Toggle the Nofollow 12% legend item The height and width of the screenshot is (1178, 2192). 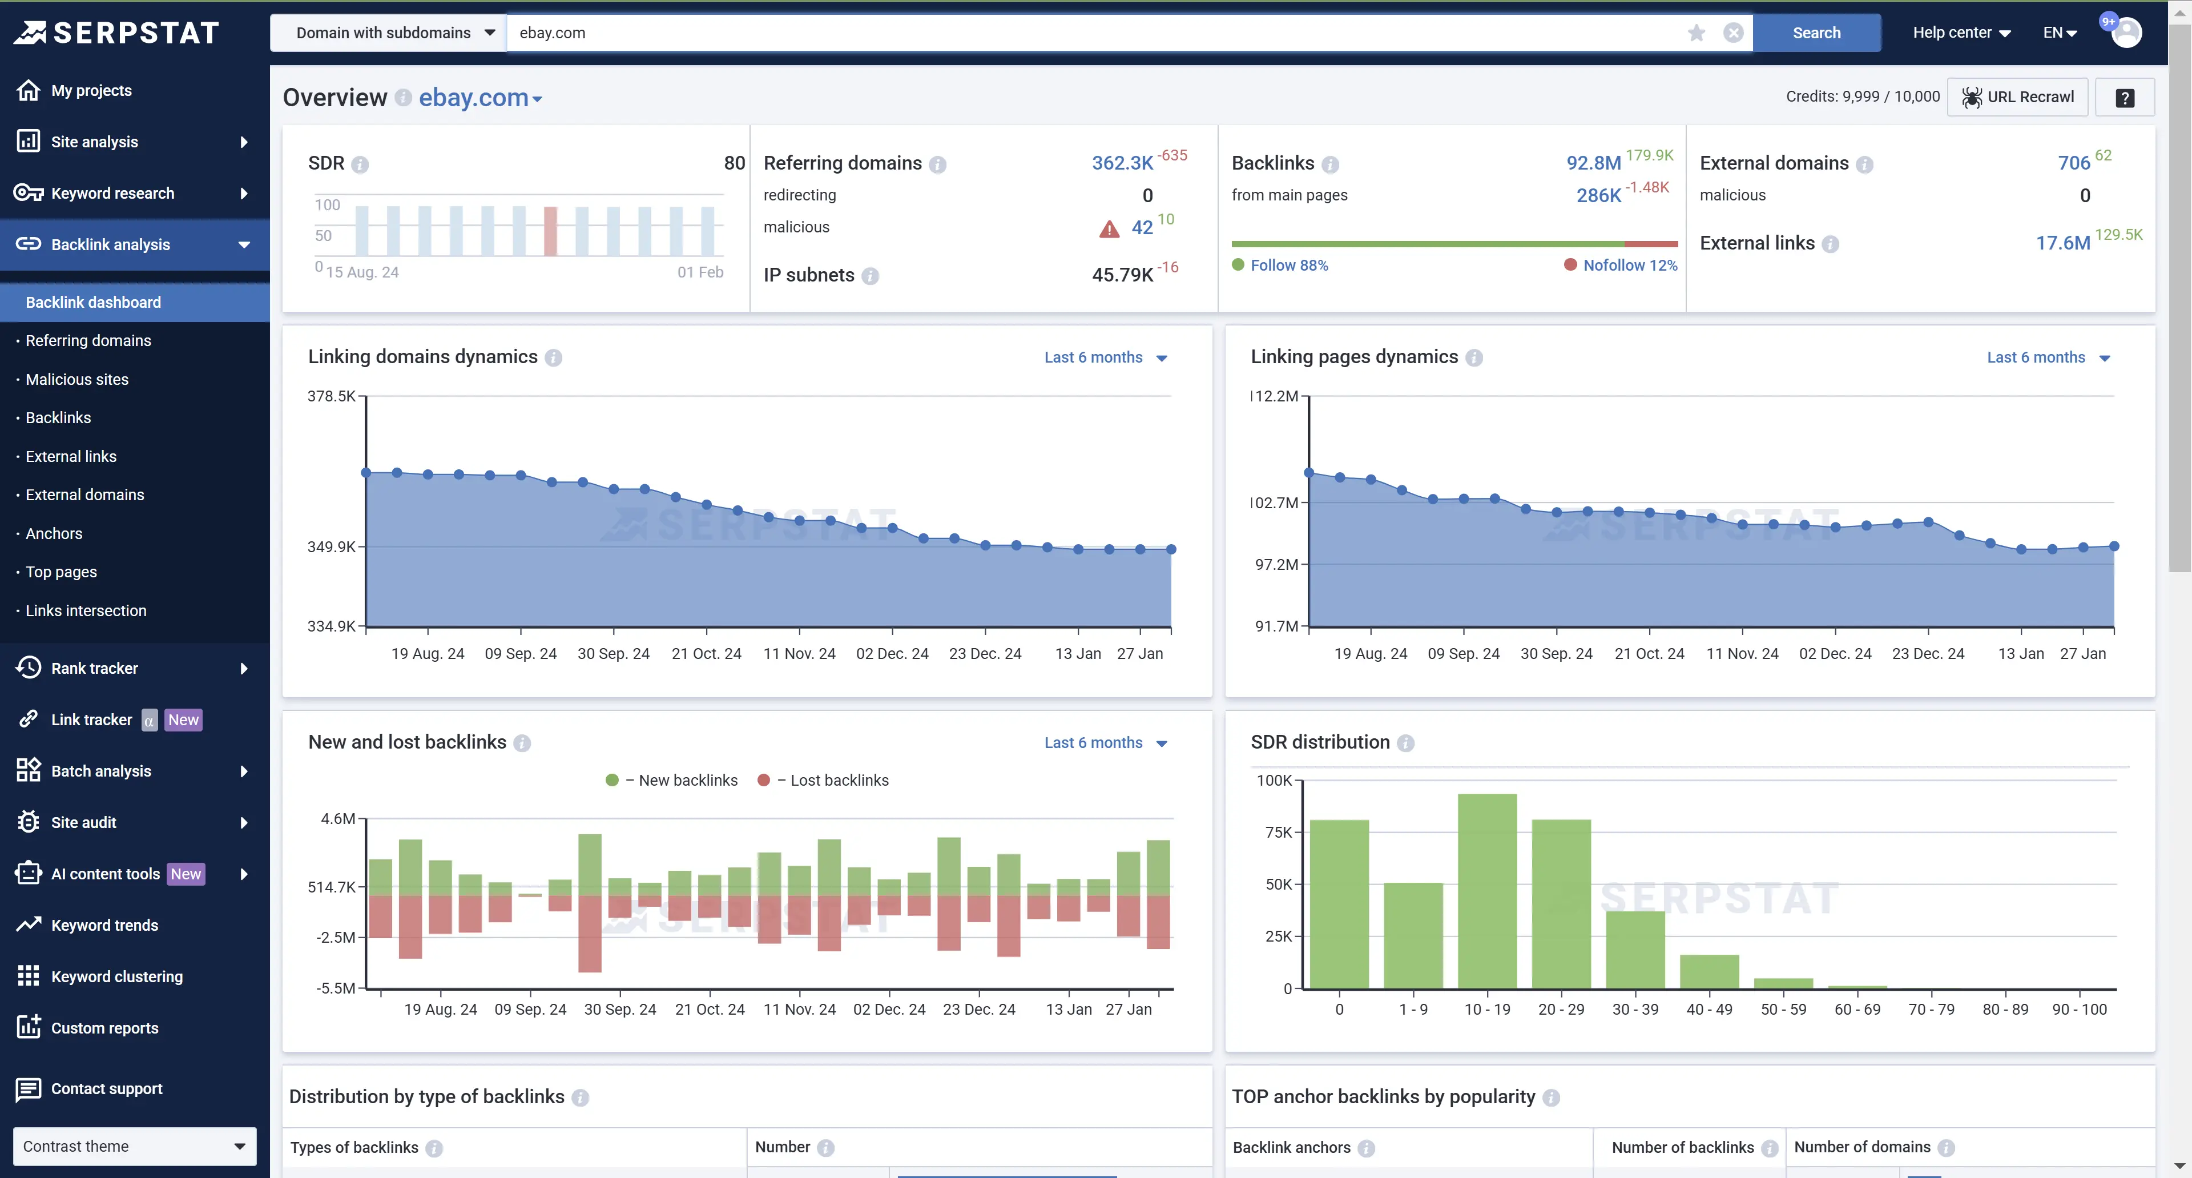pyautogui.click(x=1621, y=266)
